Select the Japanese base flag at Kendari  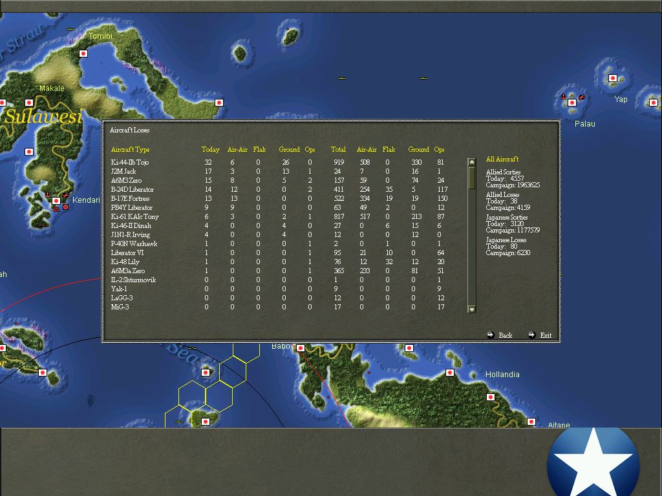coord(56,201)
